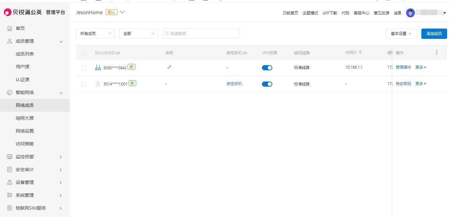This screenshot has height=217, width=450.
Task: Click the 新 badge on 8590****0842
Action: tap(131, 67)
